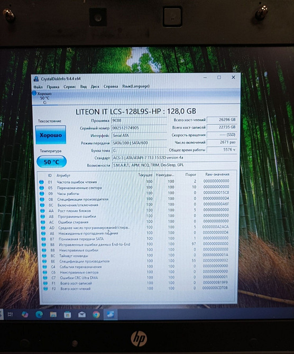
Task: Click status icon of attribute F2
Action: coord(45,289)
